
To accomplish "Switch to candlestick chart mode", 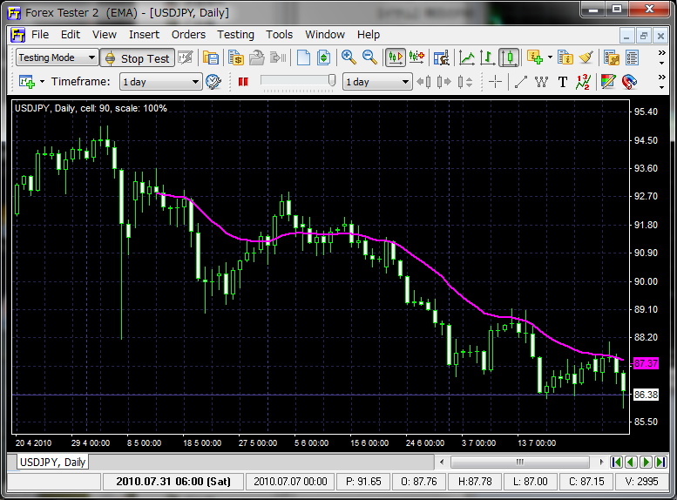I will [509, 57].
